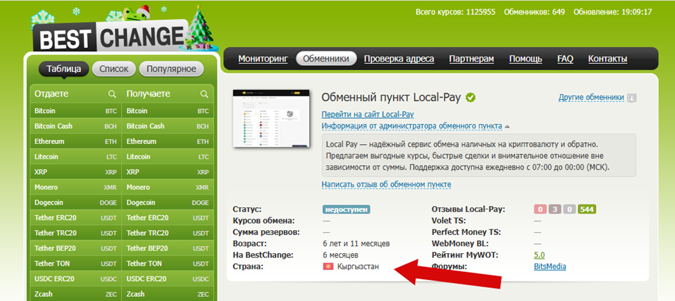Select Ethereum in the Получаете column
This screenshot has width=675, height=301.
(168, 141)
